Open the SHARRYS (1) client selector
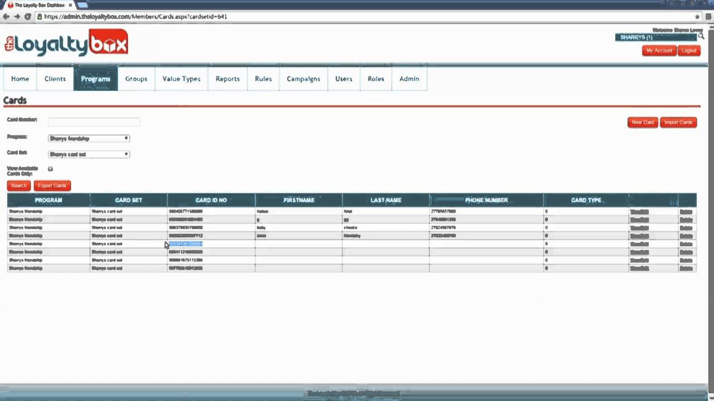The image size is (714, 401). tap(656, 37)
